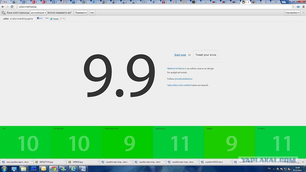Image resolution: width=306 pixels, height=172 pixels.
Task: Click the computer monitor icon next to Start
Action: [14, 169]
